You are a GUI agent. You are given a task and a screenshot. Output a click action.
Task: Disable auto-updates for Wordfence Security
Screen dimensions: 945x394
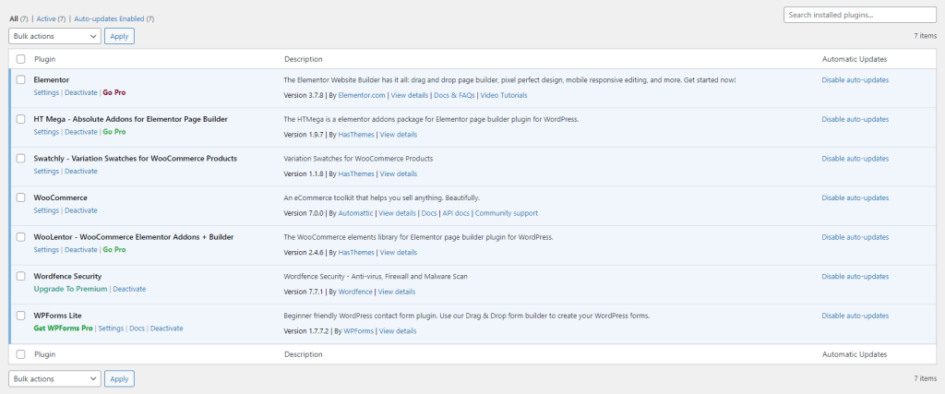855,276
